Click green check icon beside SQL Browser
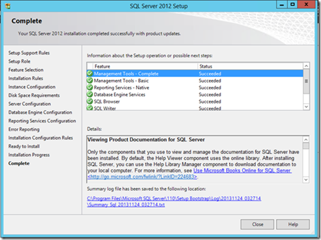The height and width of the screenshot is (240, 321). (x=90, y=101)
